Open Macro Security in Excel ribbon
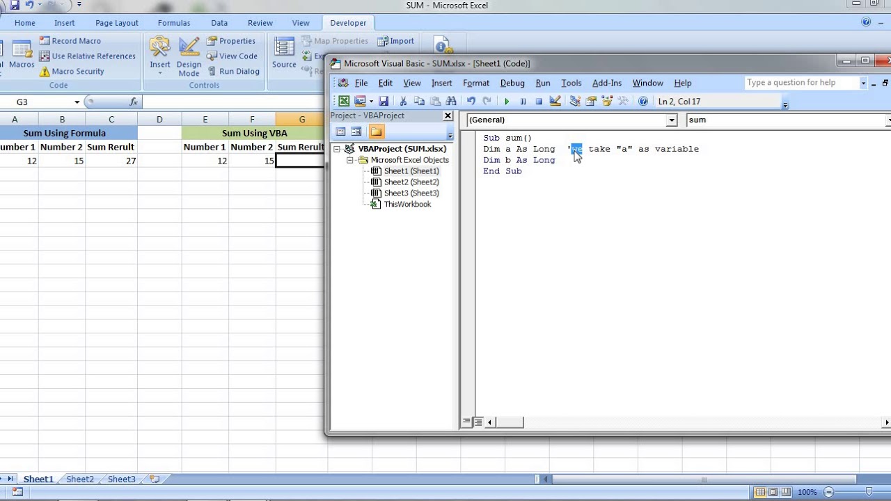Screen dimensions: 891x501 point(72,72)
